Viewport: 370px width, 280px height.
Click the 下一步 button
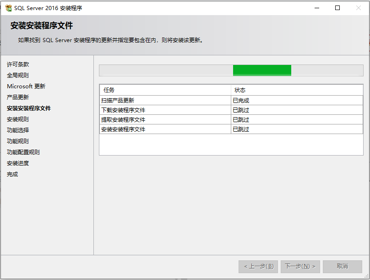[300, 266]
